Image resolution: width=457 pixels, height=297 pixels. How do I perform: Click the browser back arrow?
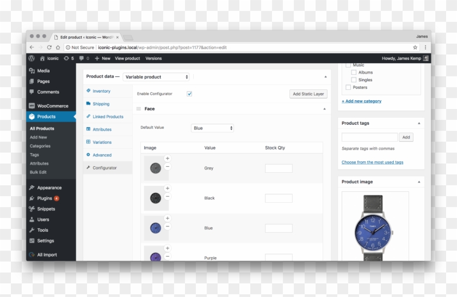(x=32, y=47)
